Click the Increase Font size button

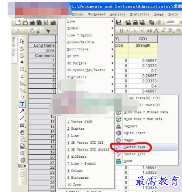[x=157, y=31]
